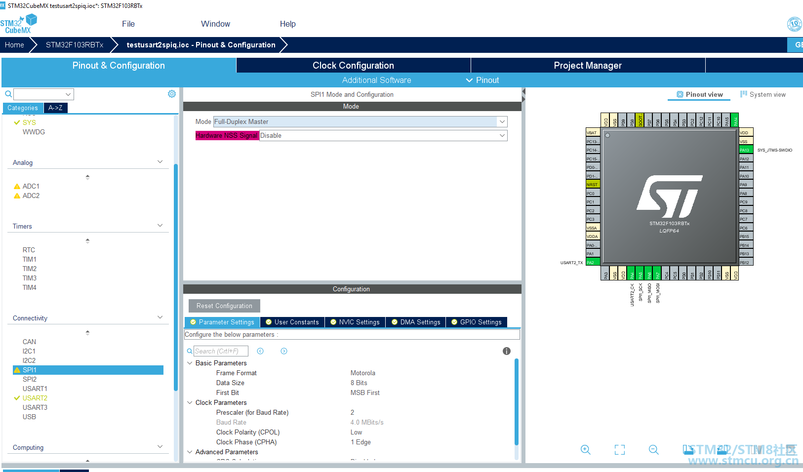The height and width of the screenshot is (472, 803).
Task: Click the VDDA pin on chip
Action: coord(593,236)
